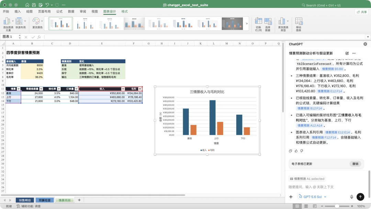Open the 季度线索量 column filter dropdown
This screenshot has height=209, width=371.
pos(41,89)
